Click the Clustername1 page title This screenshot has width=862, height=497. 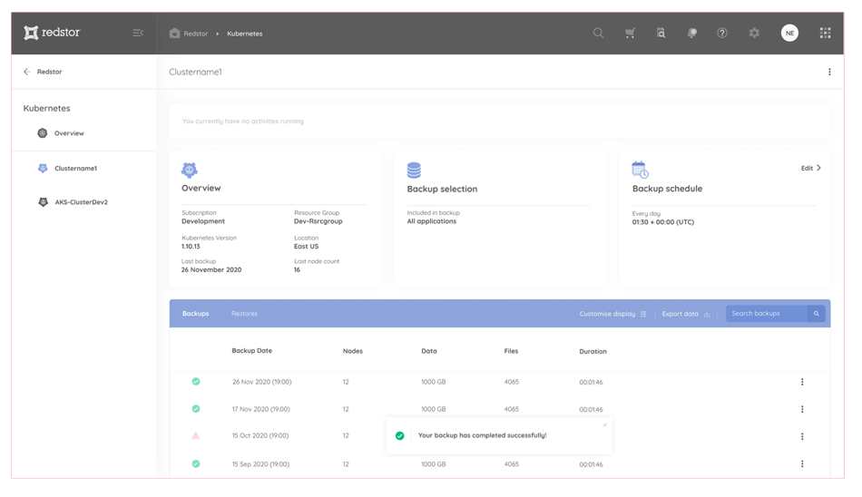point(195,72)
